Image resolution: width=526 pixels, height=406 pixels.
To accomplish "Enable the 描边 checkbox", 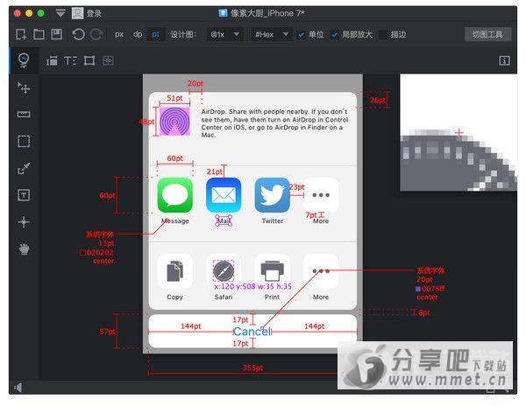I will 383,35.
